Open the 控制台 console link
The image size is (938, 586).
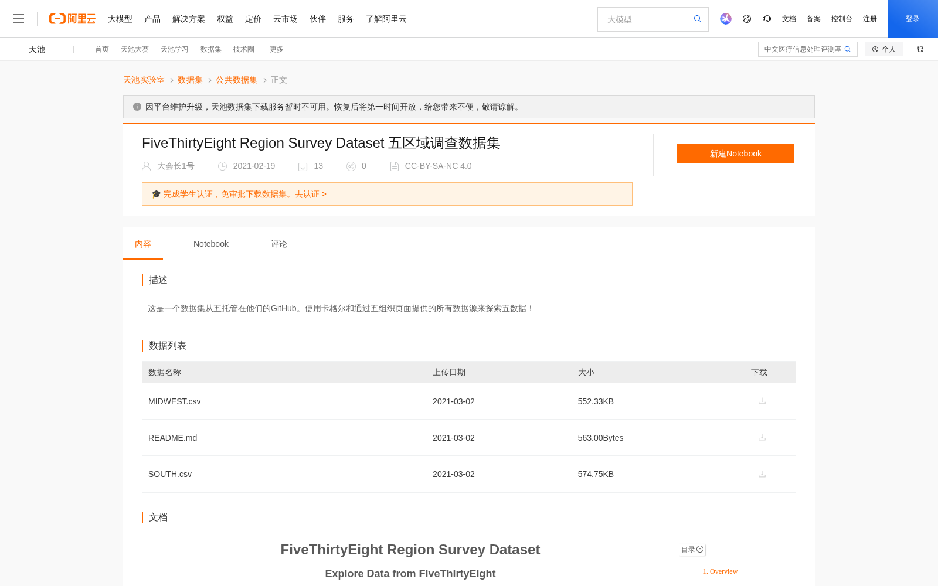point(842,19)
